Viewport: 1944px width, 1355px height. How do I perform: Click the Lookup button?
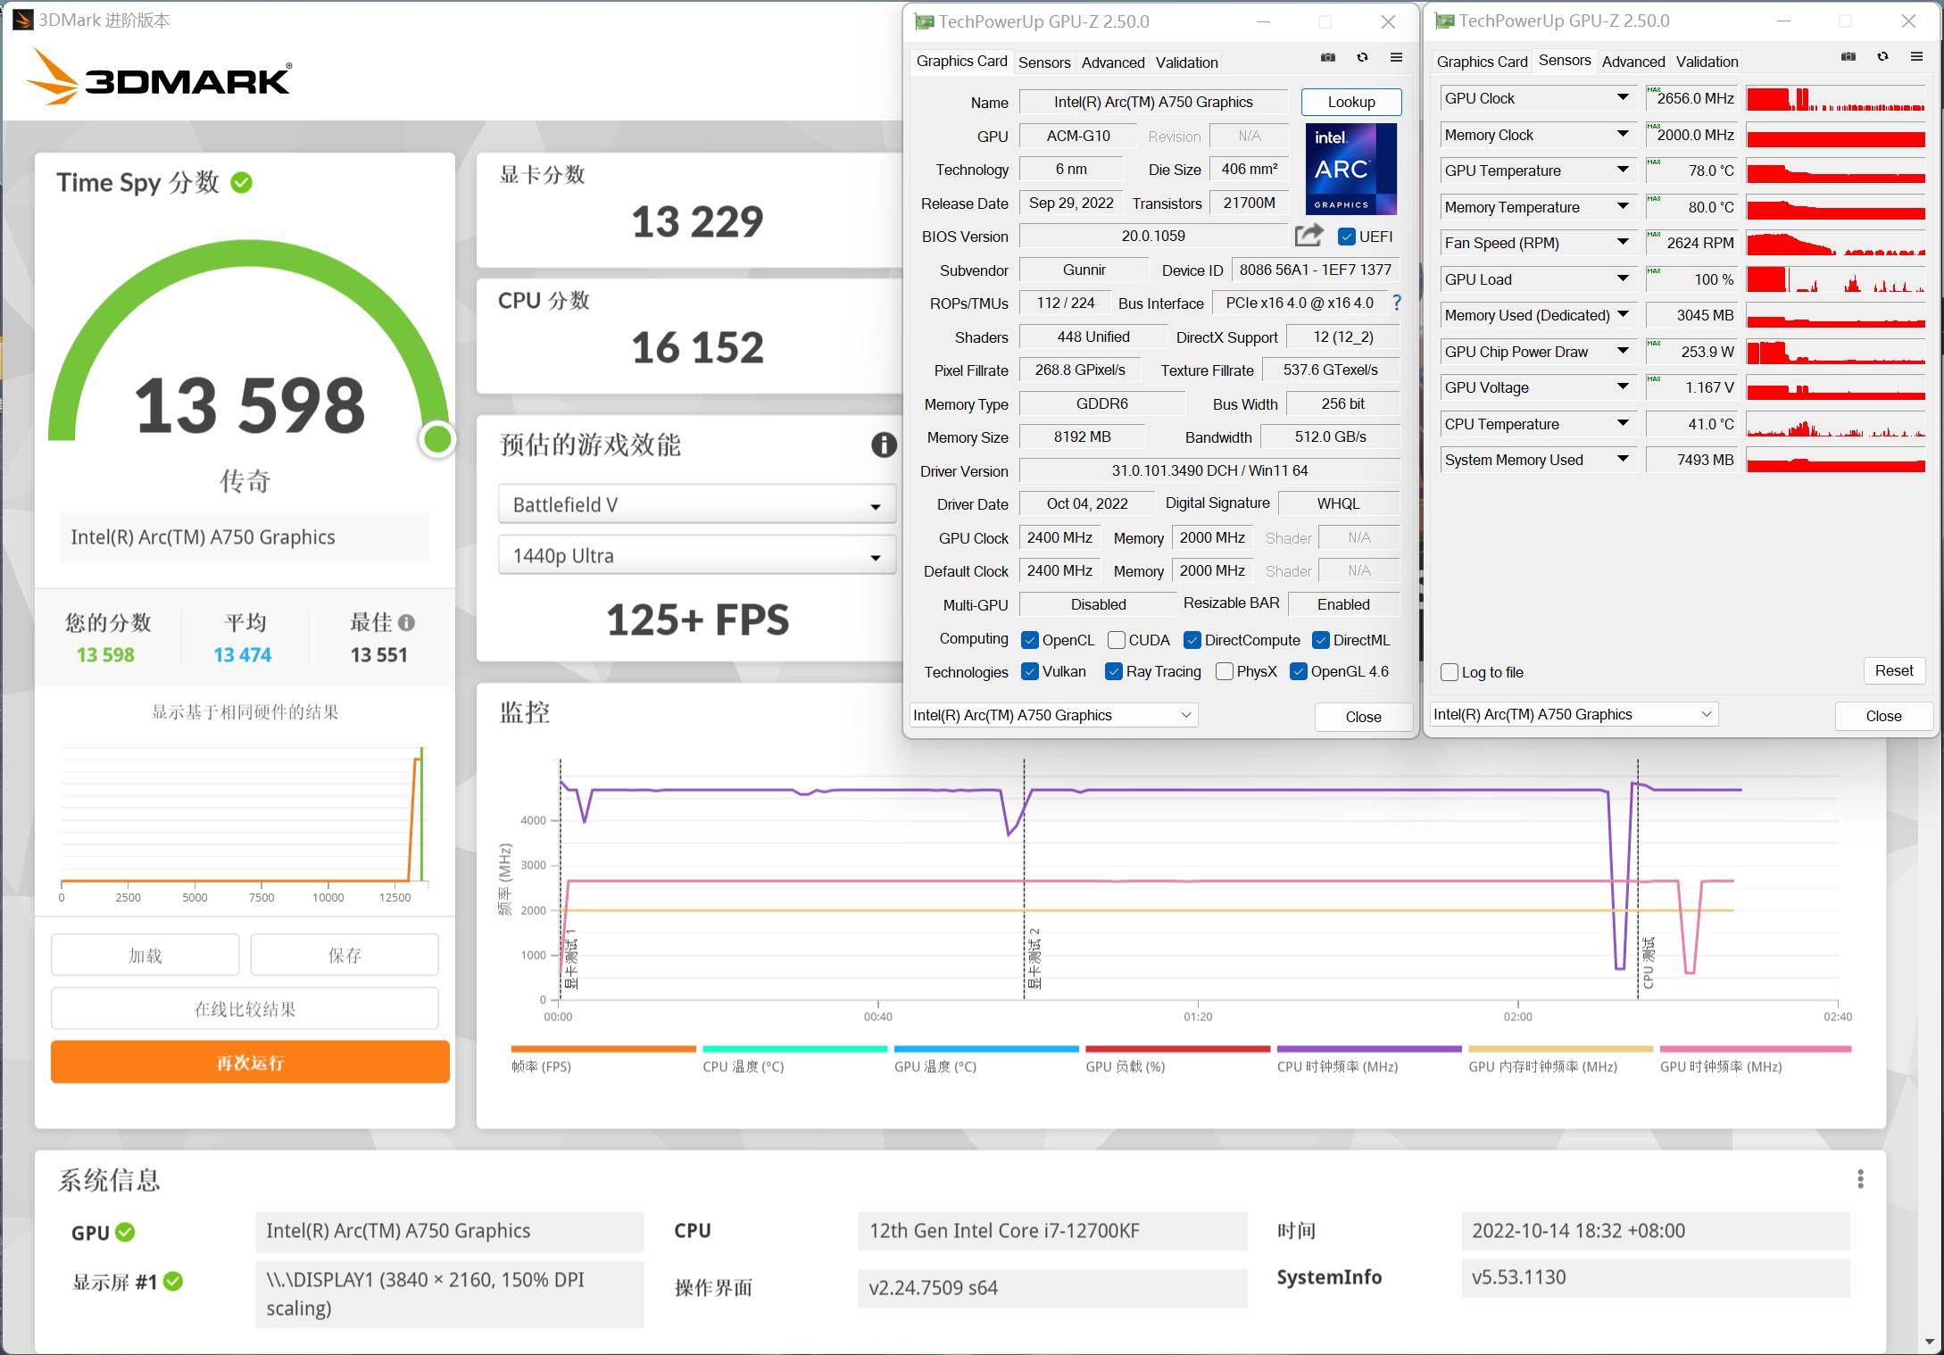tap(1350, 102)
